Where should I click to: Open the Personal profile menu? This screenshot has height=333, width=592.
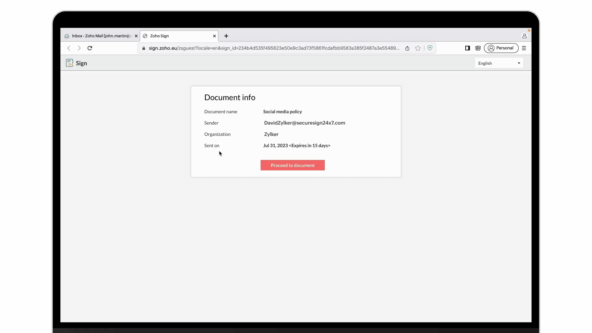coord(501,48)
